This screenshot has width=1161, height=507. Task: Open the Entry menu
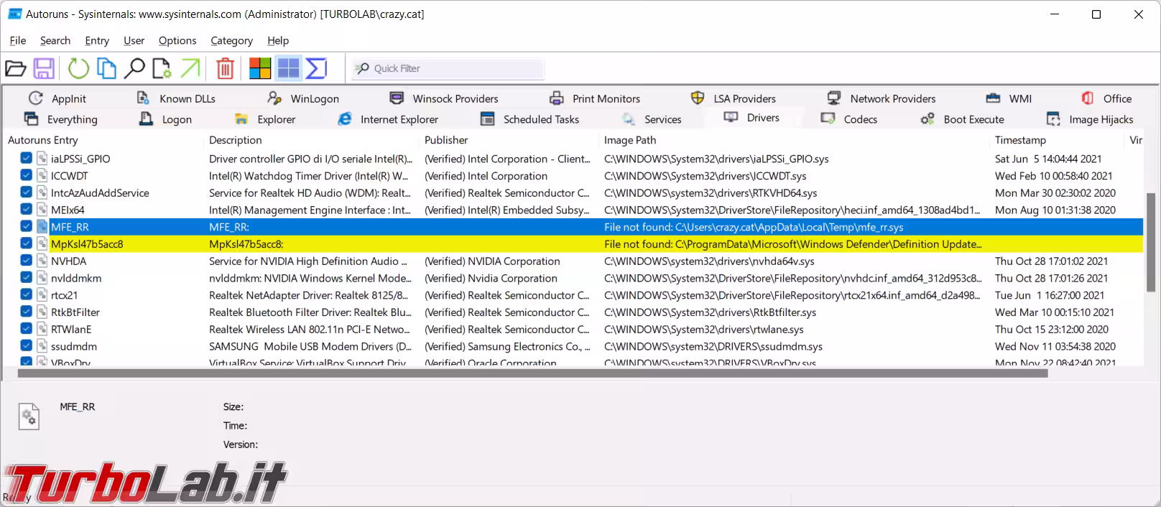point(97,41)
